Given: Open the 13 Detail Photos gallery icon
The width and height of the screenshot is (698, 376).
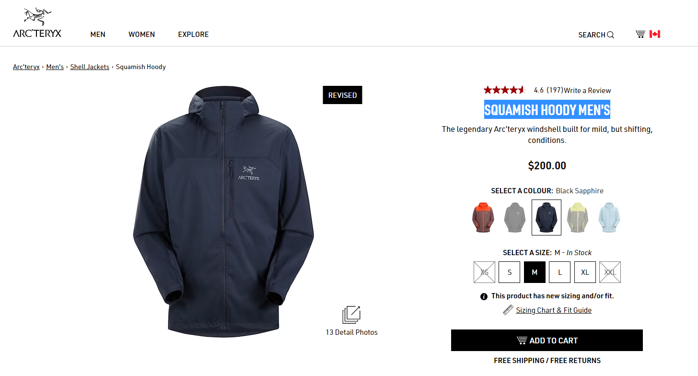Looking at the screenshot, I should (351, 315).
